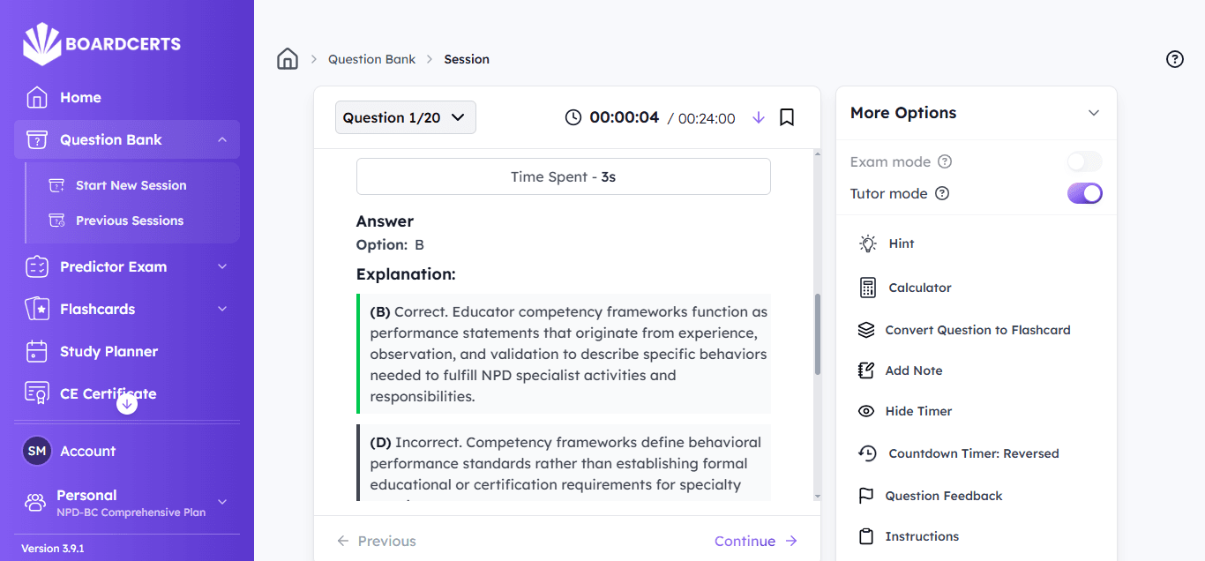Convert Question to Flashcard
Image resolution: width=1205 pixels, height=561 pixels.
(977, 330)
